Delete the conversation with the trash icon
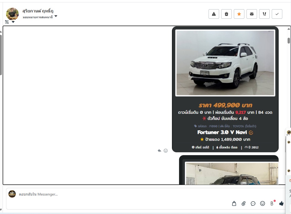Image resolution: width=291 pixels, height=214 pixels. point(226,14)
